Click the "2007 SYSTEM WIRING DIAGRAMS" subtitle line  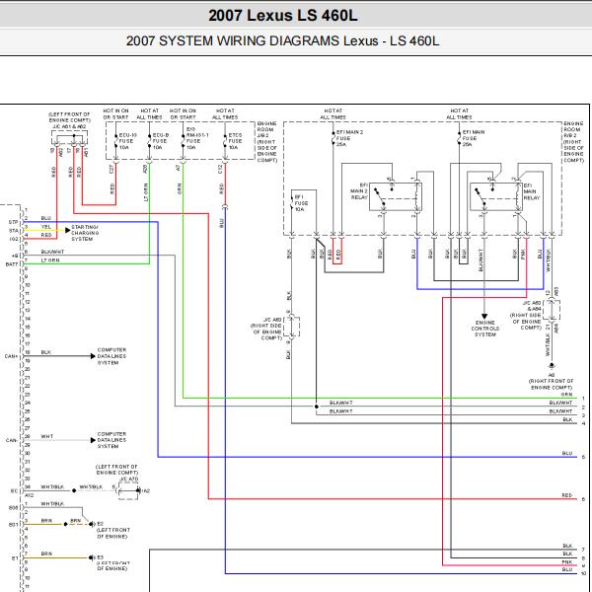283,40
